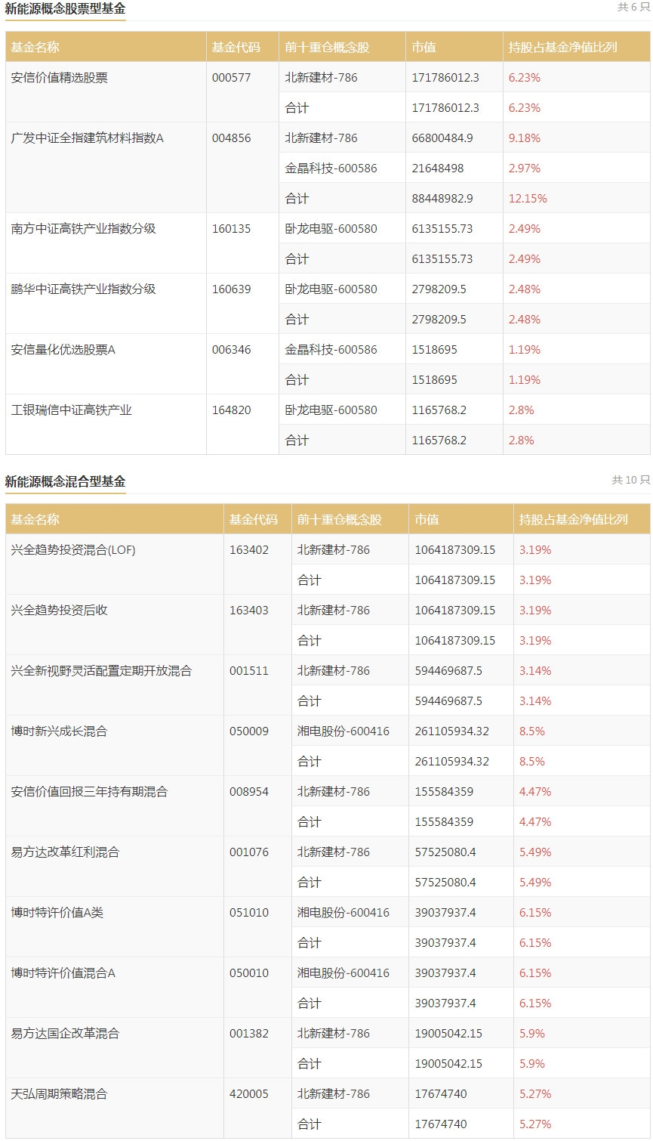Select fund name 广发中证全指建筑材料指数A
Image resolution: width=653 pixels, height=1141 pixels.
[87, 138]
